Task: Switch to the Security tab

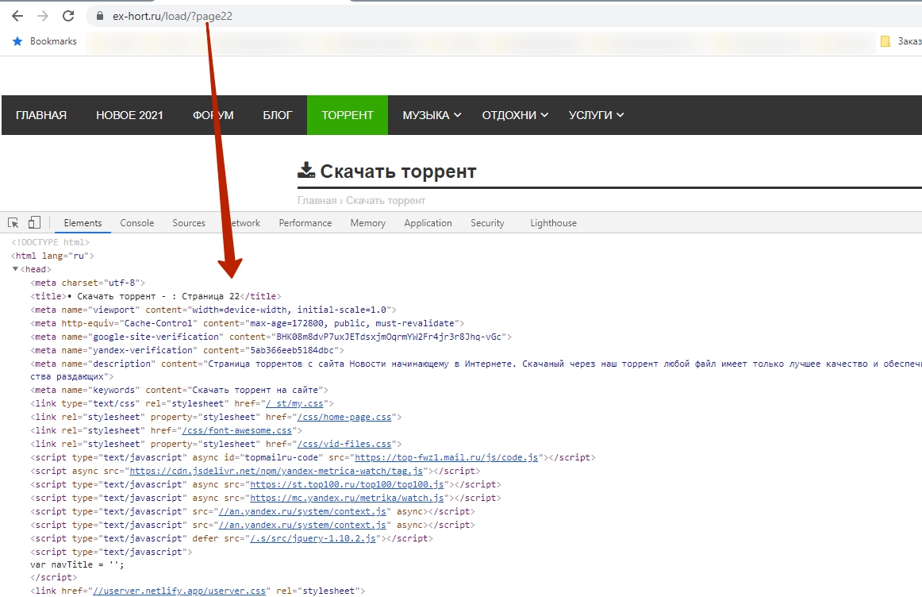Action: 487,223
